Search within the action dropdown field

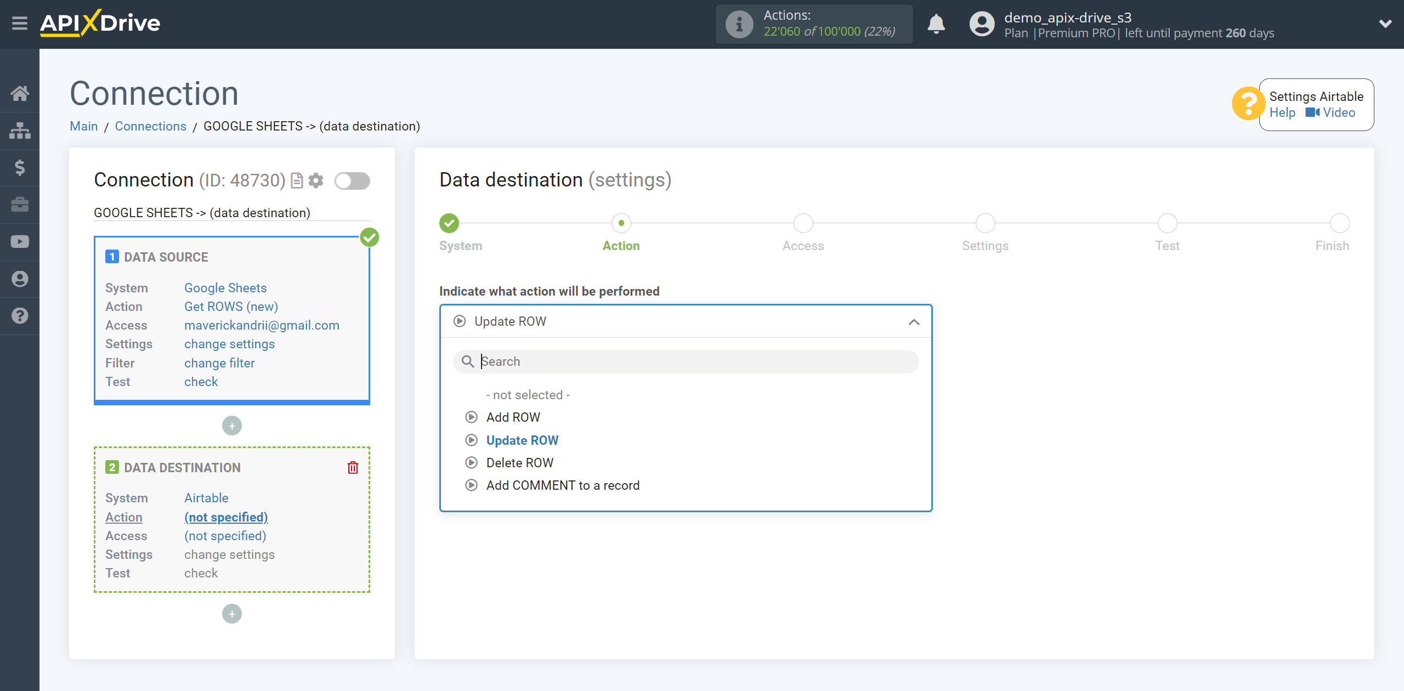[x=686, y=361]
